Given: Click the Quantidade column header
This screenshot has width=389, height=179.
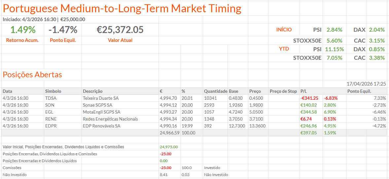Looking at the screenshot, I should (x=215, y=91).
